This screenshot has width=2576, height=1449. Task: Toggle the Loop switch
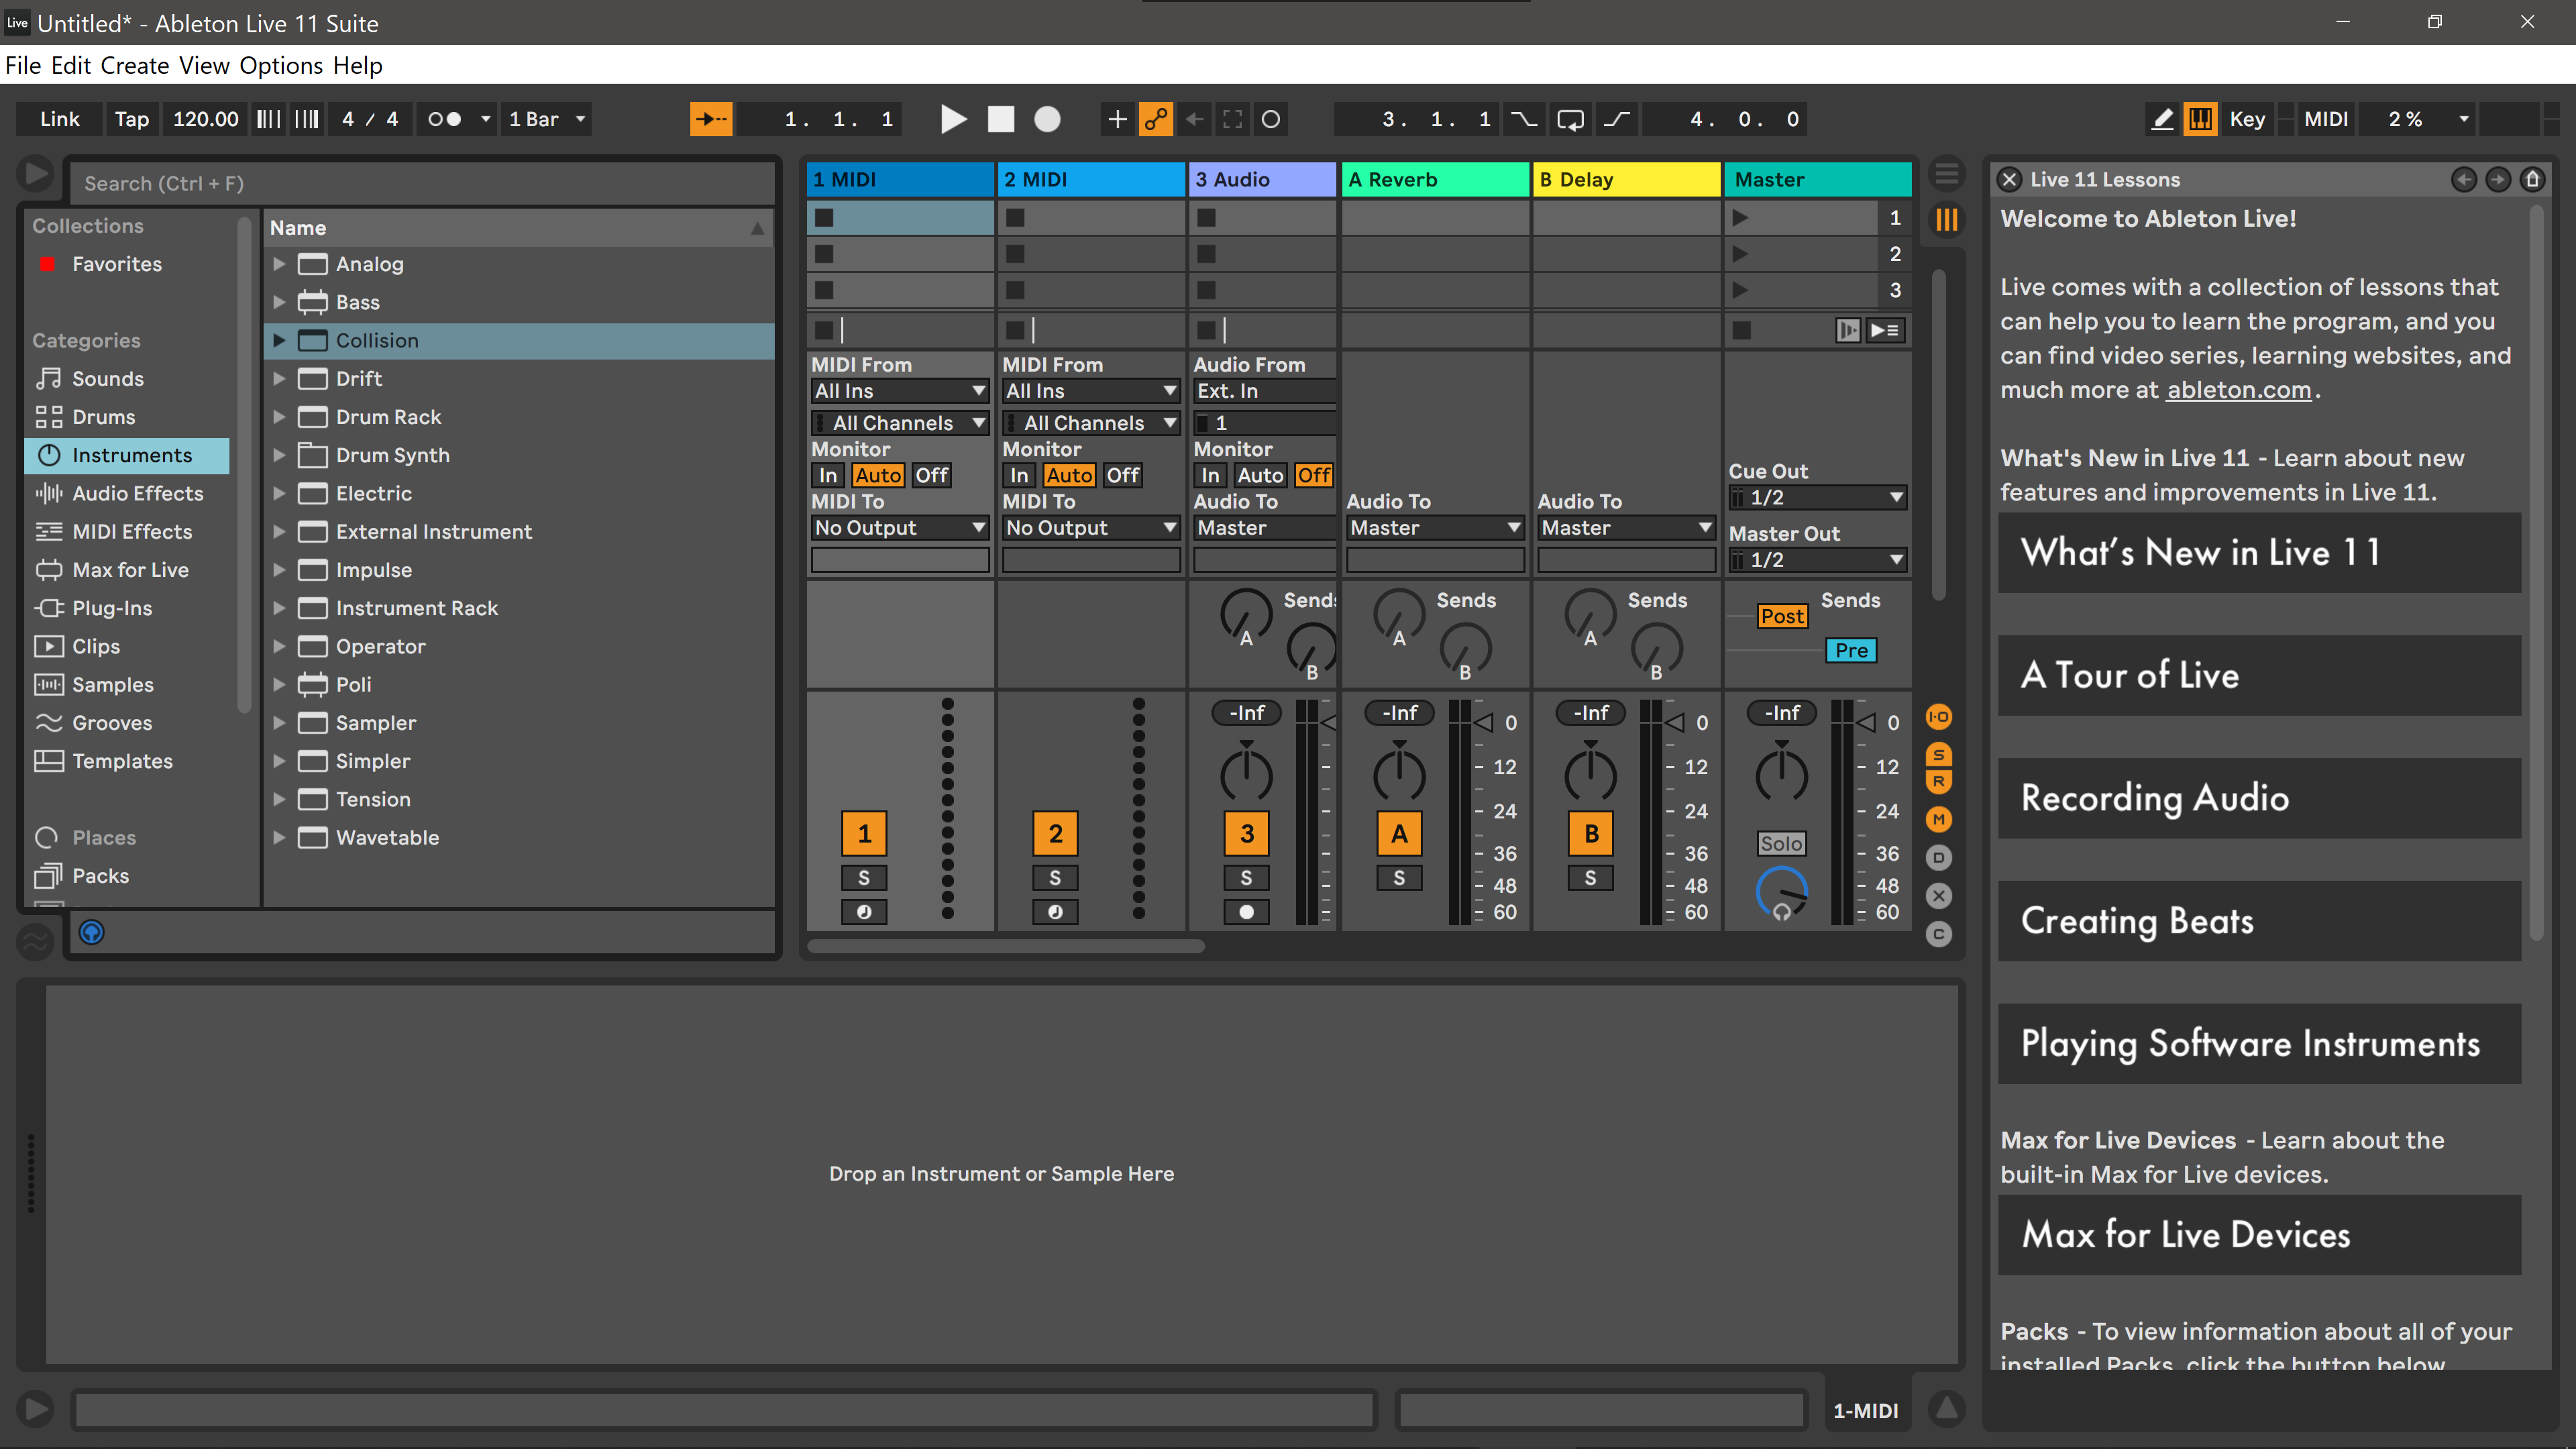tap(1570, 119)
